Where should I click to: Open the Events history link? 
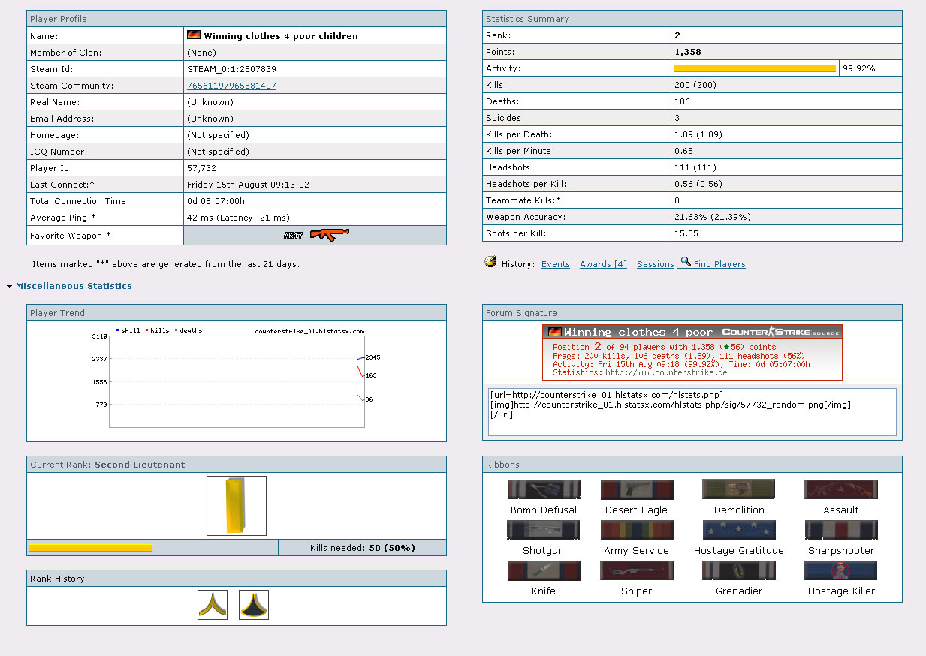coord(555,264)
